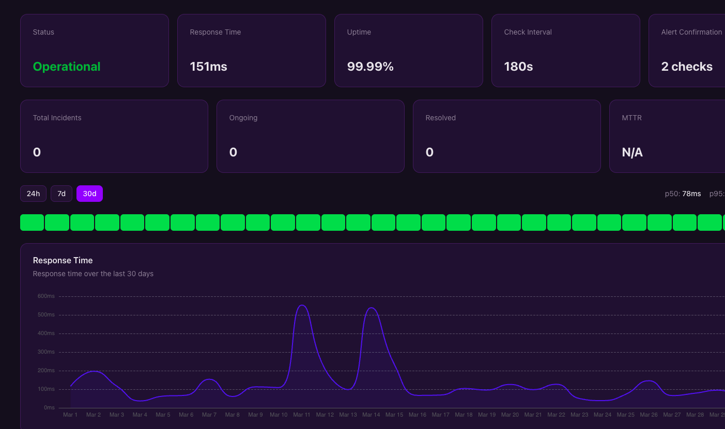The height and width of the screenshot is (429, 725).
Task: Click the p50 78ms stat
Action: [682, 194]
